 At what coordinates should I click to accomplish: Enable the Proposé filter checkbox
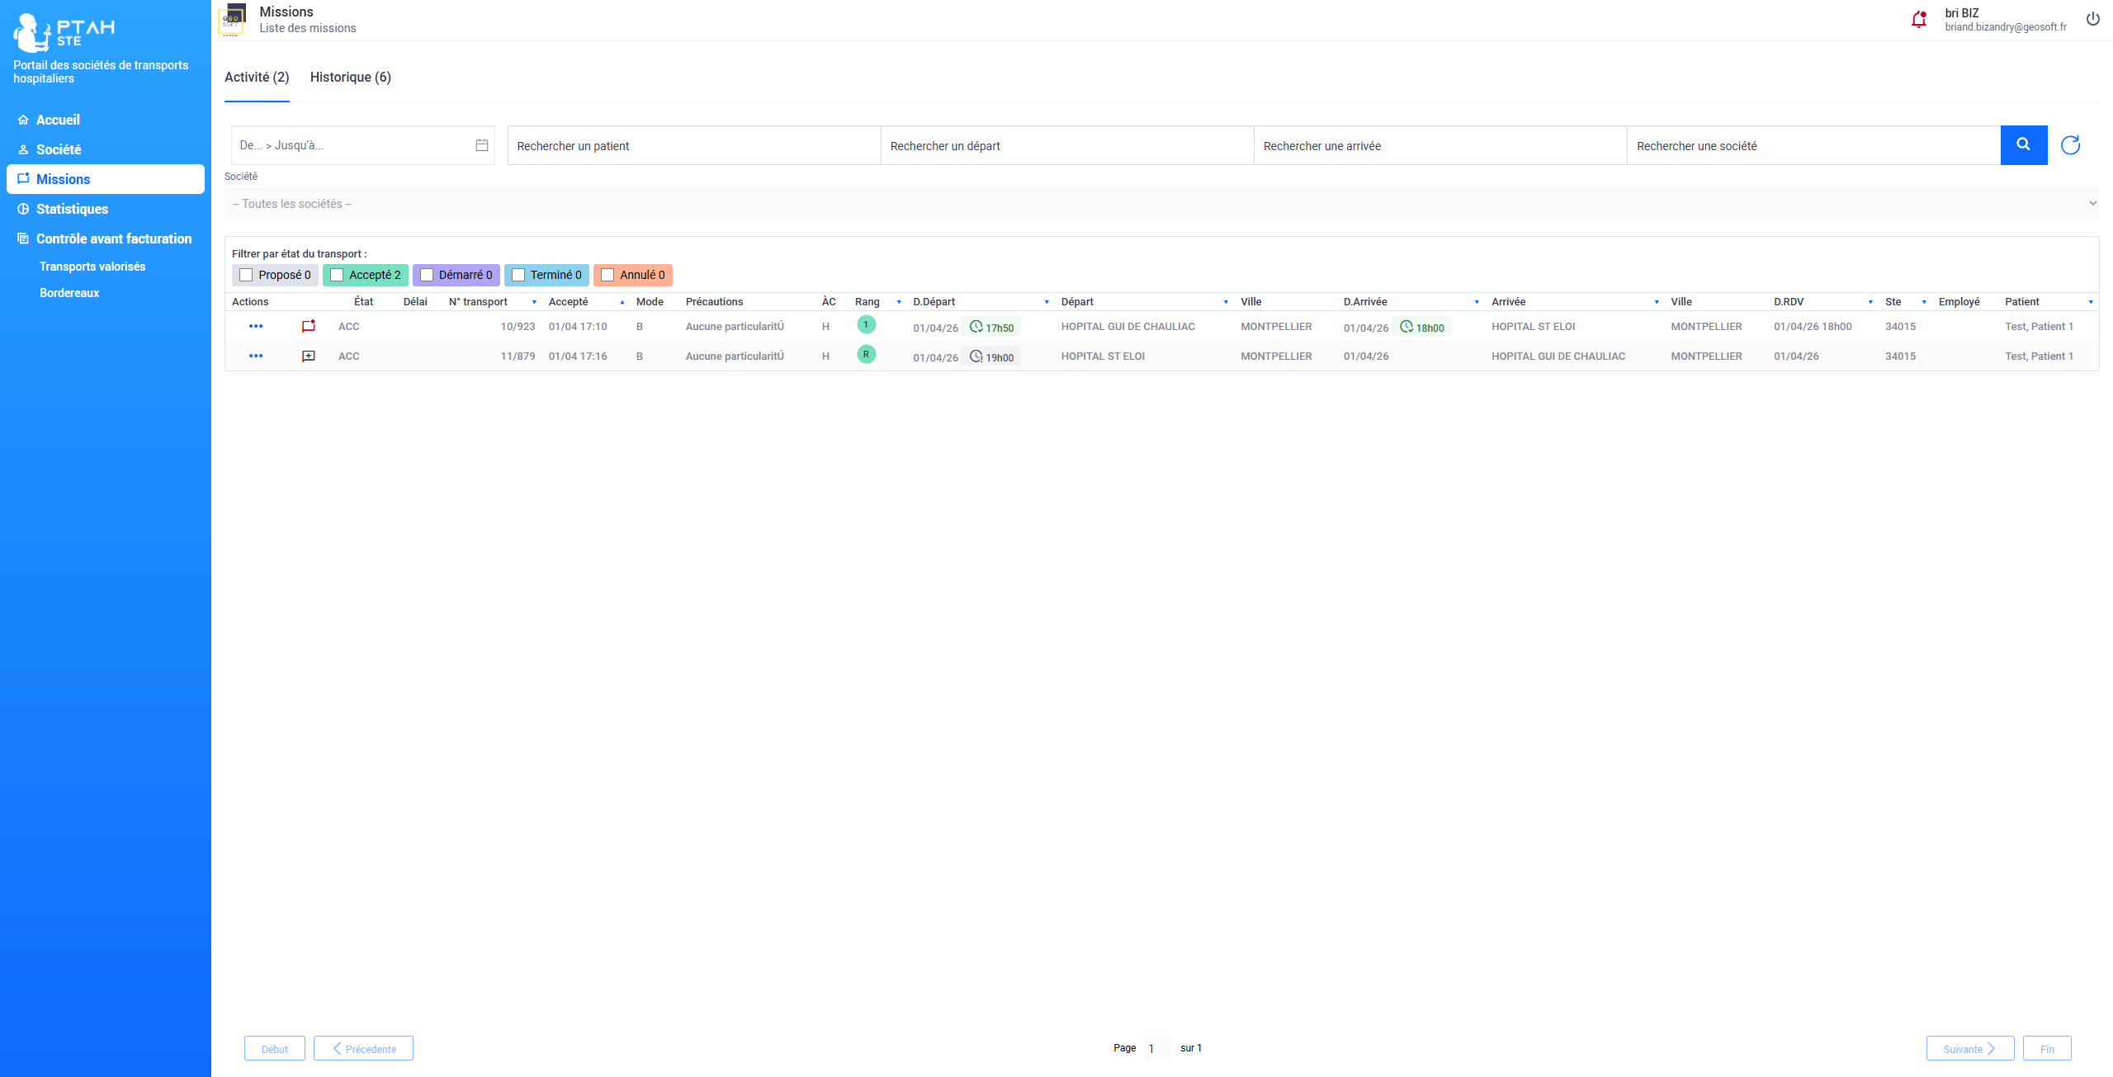tap(246, 275)
